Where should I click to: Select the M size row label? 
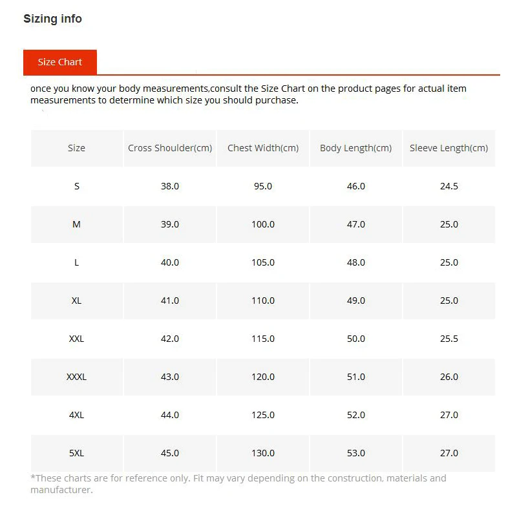(x=76, y=224)
